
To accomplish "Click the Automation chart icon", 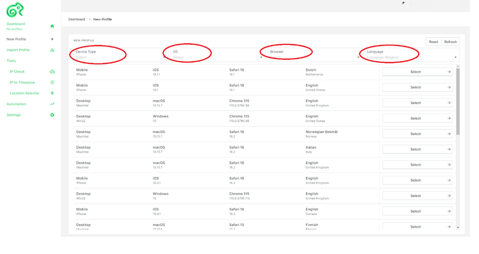I will 52,104.
